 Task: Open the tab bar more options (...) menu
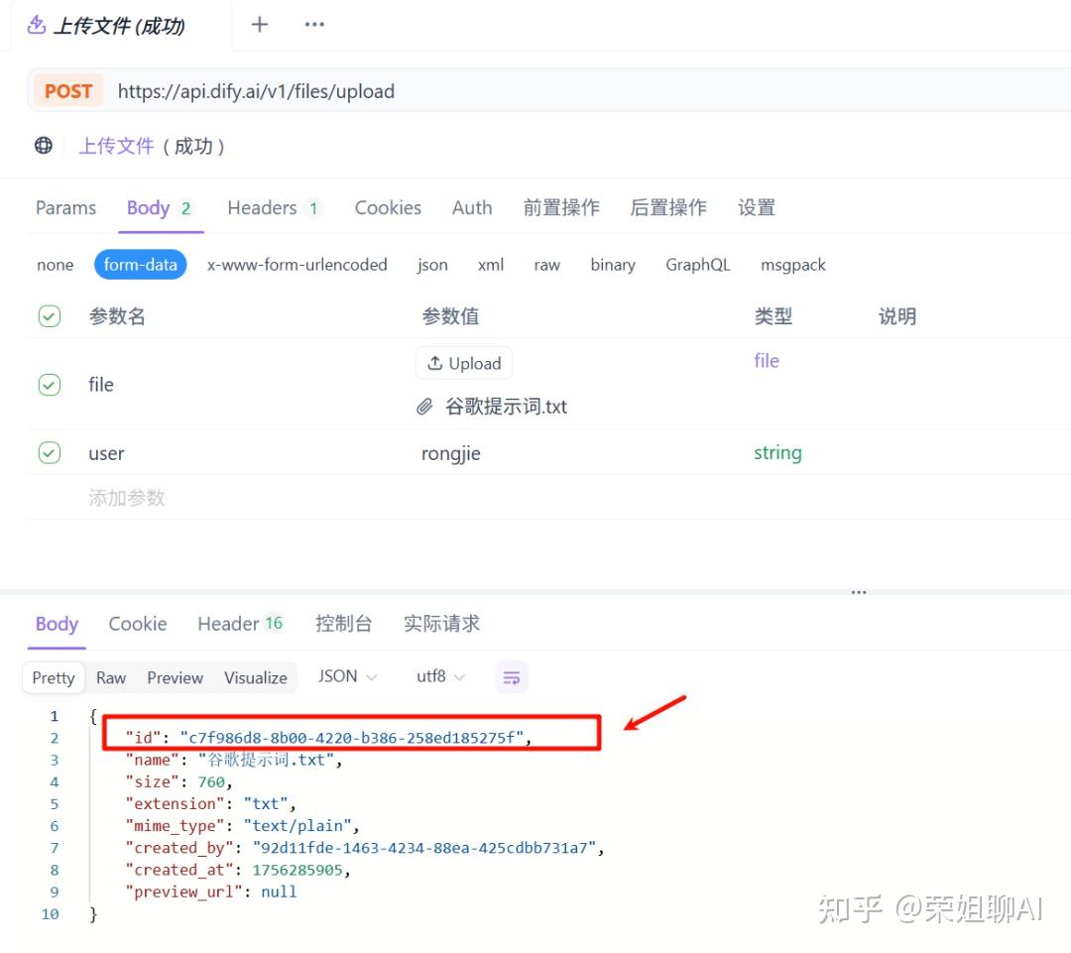(314, 24)
